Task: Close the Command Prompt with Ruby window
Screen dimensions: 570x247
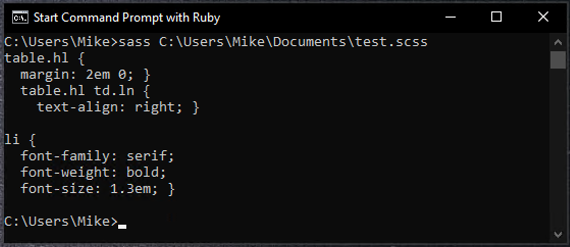Action: (x=543, y=17)
